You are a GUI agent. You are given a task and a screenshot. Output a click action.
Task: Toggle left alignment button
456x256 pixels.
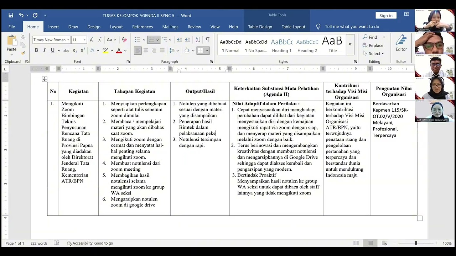(x=138, y=51)
